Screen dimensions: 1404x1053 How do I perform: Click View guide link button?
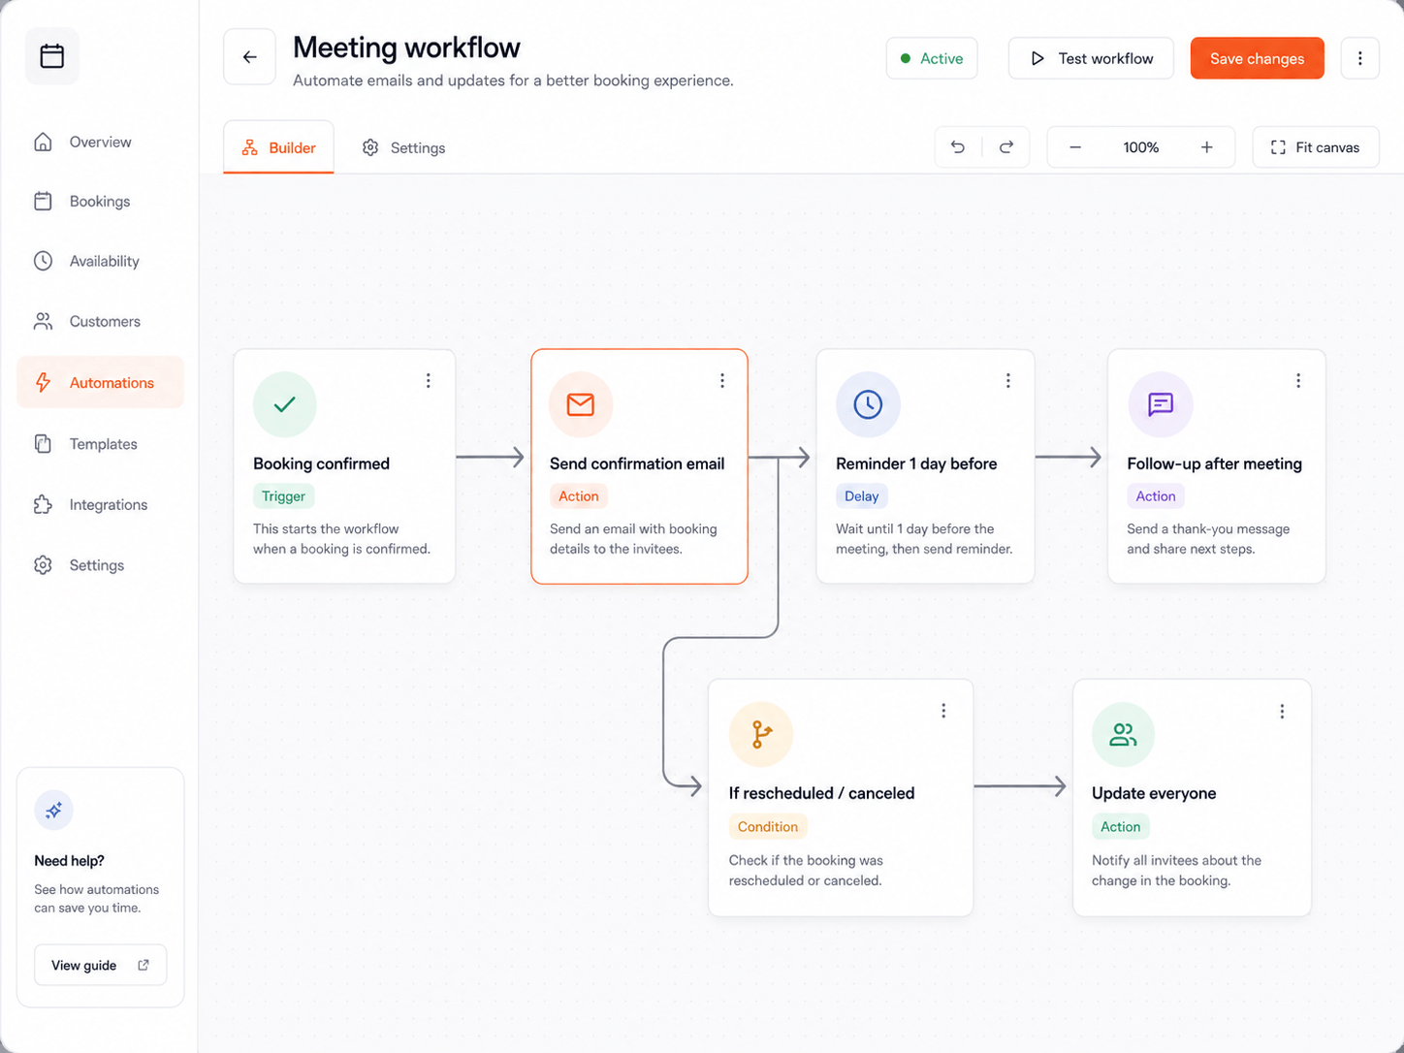pyautogui.click(x=100, y=965)
